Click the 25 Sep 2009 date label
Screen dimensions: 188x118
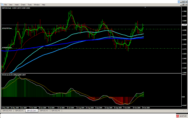pyautogui.click(x=118, y=108)
